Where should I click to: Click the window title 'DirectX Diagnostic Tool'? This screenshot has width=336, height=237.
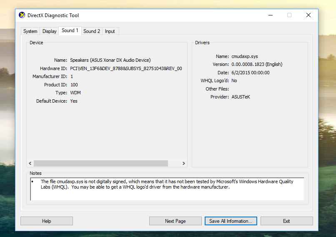click(53, 15)
